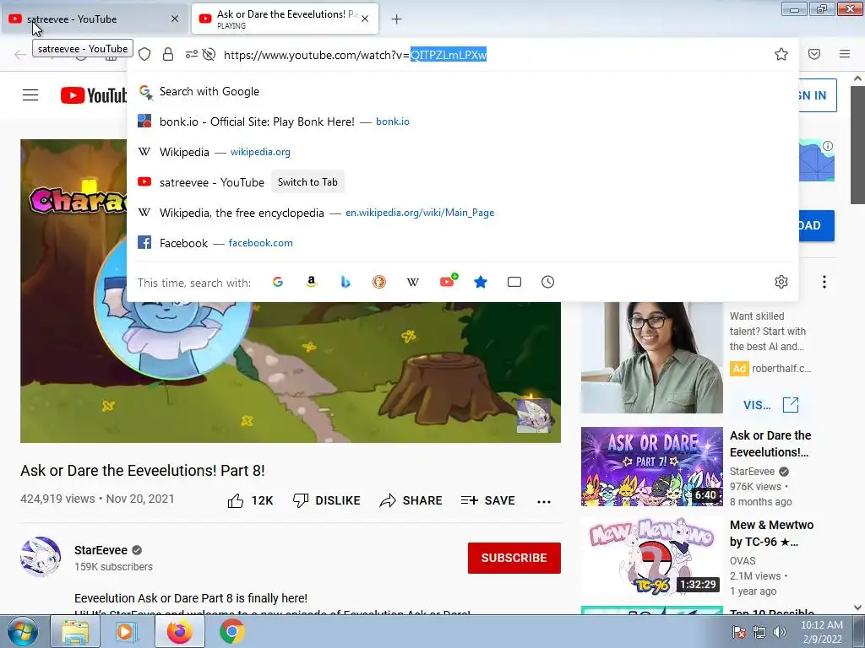This screenshot has height=648, width=865.
Task: Open the StarEevee channel name link
Action: click(x=101, y=550)
